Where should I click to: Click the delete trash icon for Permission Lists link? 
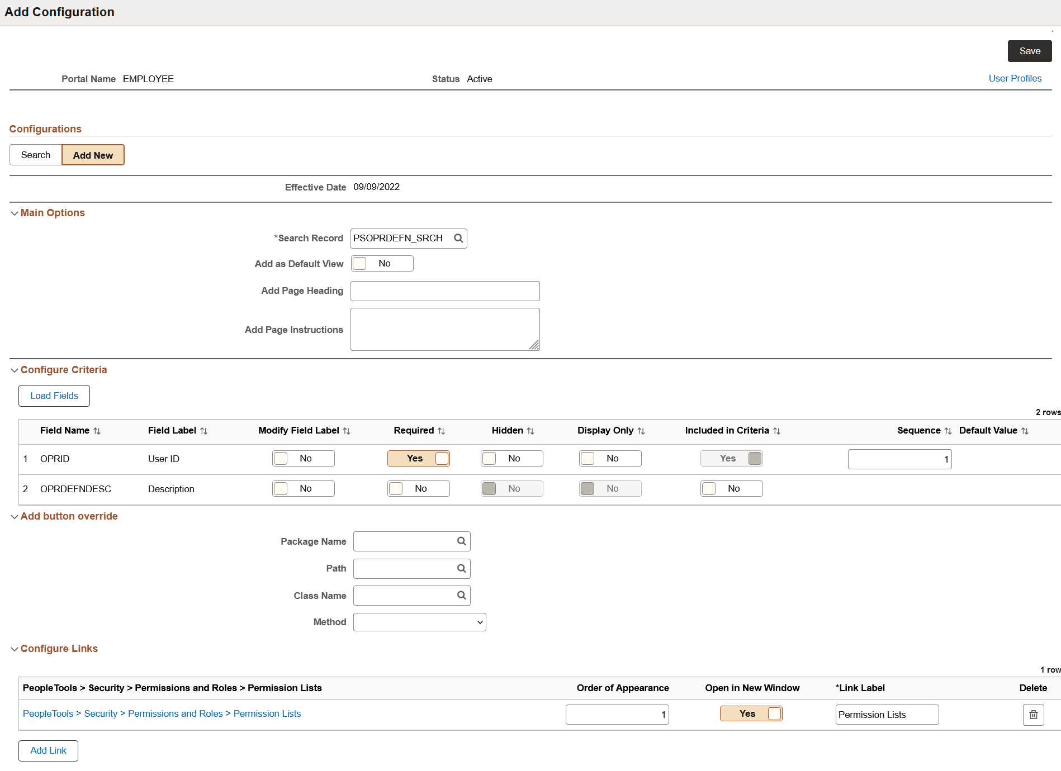coord(1033,714)
